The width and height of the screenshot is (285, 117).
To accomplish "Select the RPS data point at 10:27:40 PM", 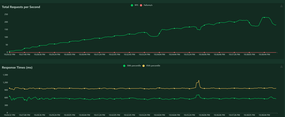I will click(x=25, y=48).
